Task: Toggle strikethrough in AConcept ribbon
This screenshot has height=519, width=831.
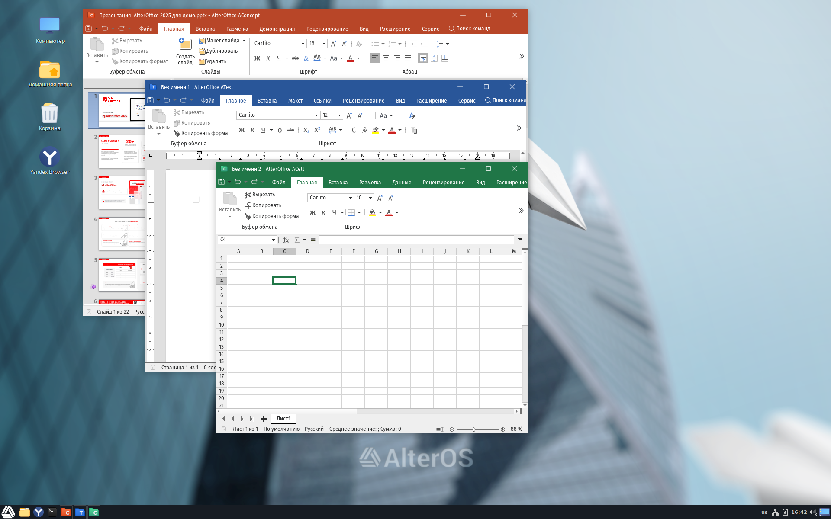Action: (295, 58)
